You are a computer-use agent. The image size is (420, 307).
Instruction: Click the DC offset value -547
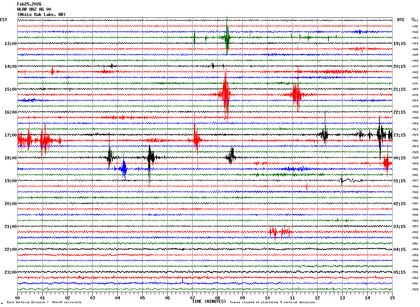pyautogui.click(x=415, y=181)
